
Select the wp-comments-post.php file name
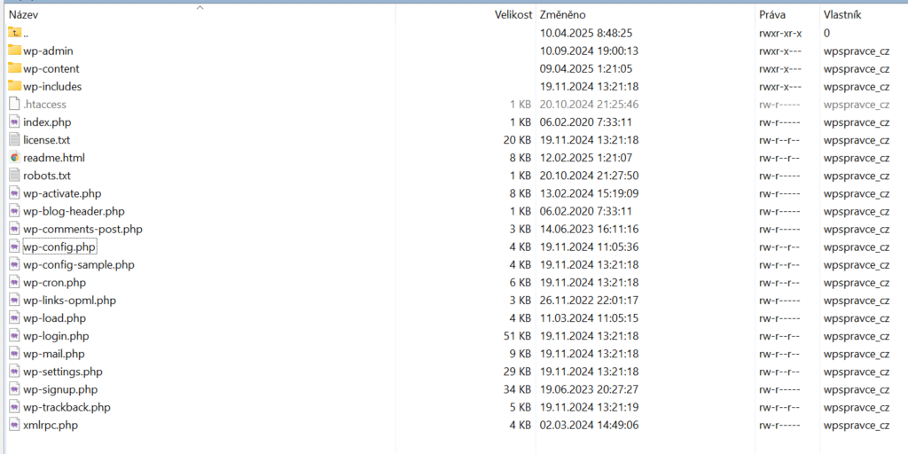[x=82, y=230]
